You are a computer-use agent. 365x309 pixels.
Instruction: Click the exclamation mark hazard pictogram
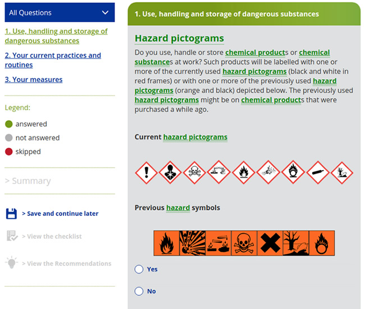point(147,172)
